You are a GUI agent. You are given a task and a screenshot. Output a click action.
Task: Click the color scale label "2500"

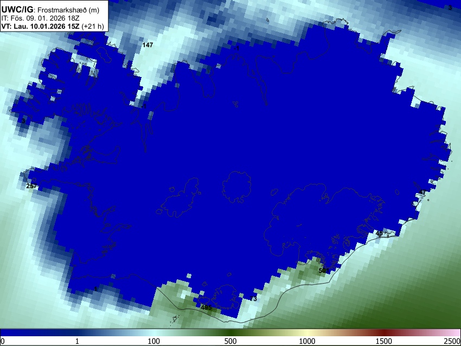[453, 341]
